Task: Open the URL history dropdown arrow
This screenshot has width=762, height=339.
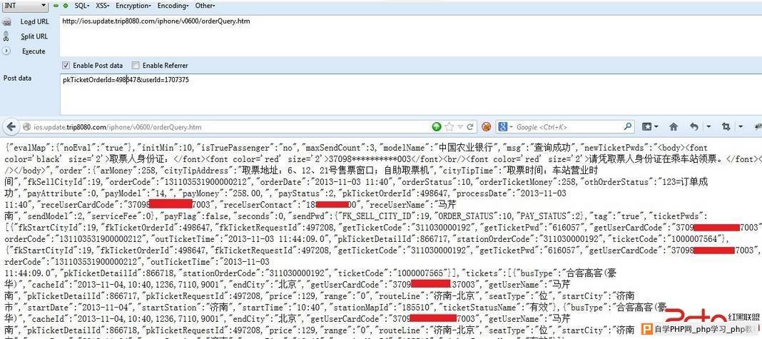Action: [460, 127]
